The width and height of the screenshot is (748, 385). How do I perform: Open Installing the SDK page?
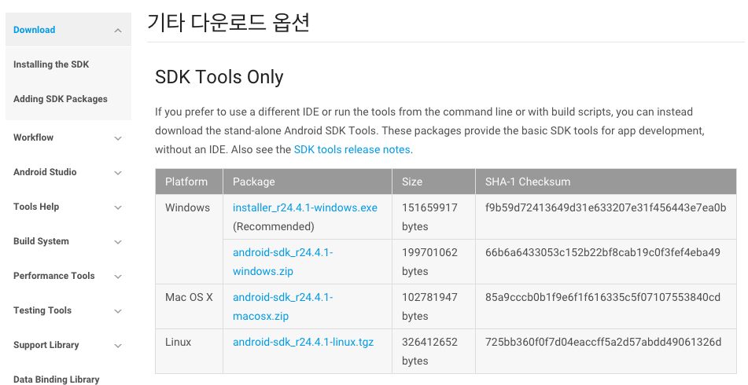tap(51, 64)
